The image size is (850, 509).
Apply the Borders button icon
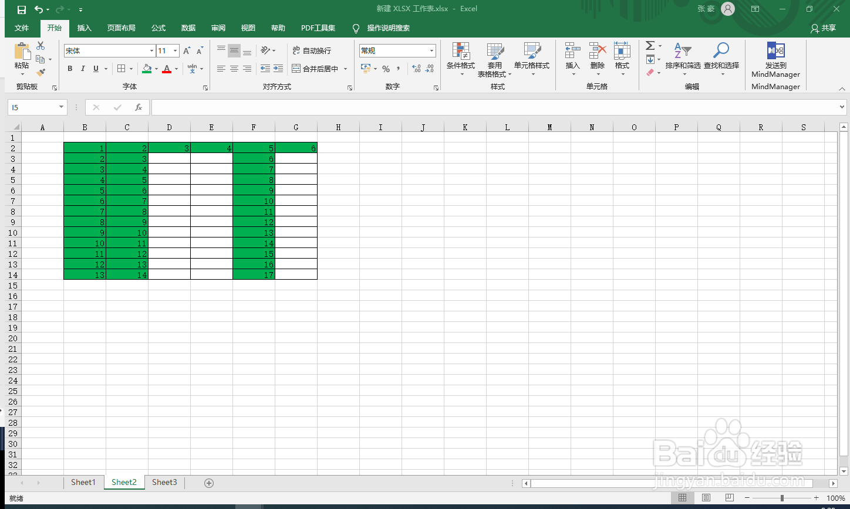[121, 69]
